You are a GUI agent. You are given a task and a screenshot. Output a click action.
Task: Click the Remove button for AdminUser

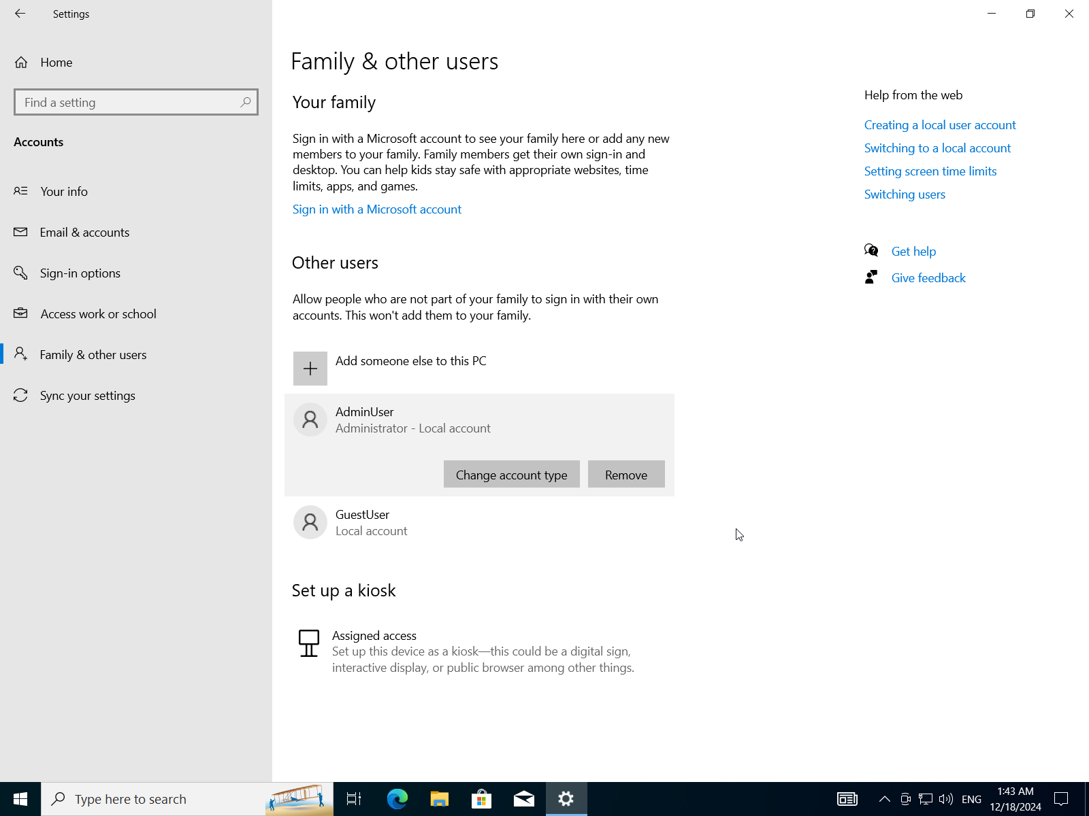626,474
